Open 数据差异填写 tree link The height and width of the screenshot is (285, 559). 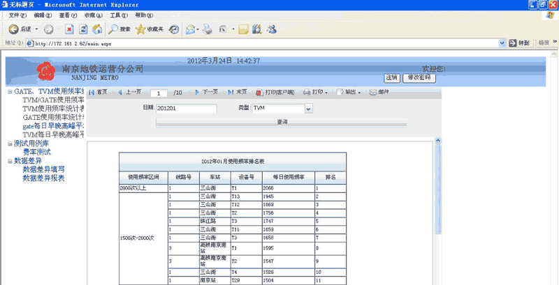(x=43, y=169)
